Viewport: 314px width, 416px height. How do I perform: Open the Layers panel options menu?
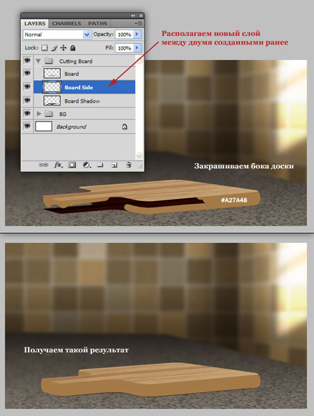tap(138, 23)
